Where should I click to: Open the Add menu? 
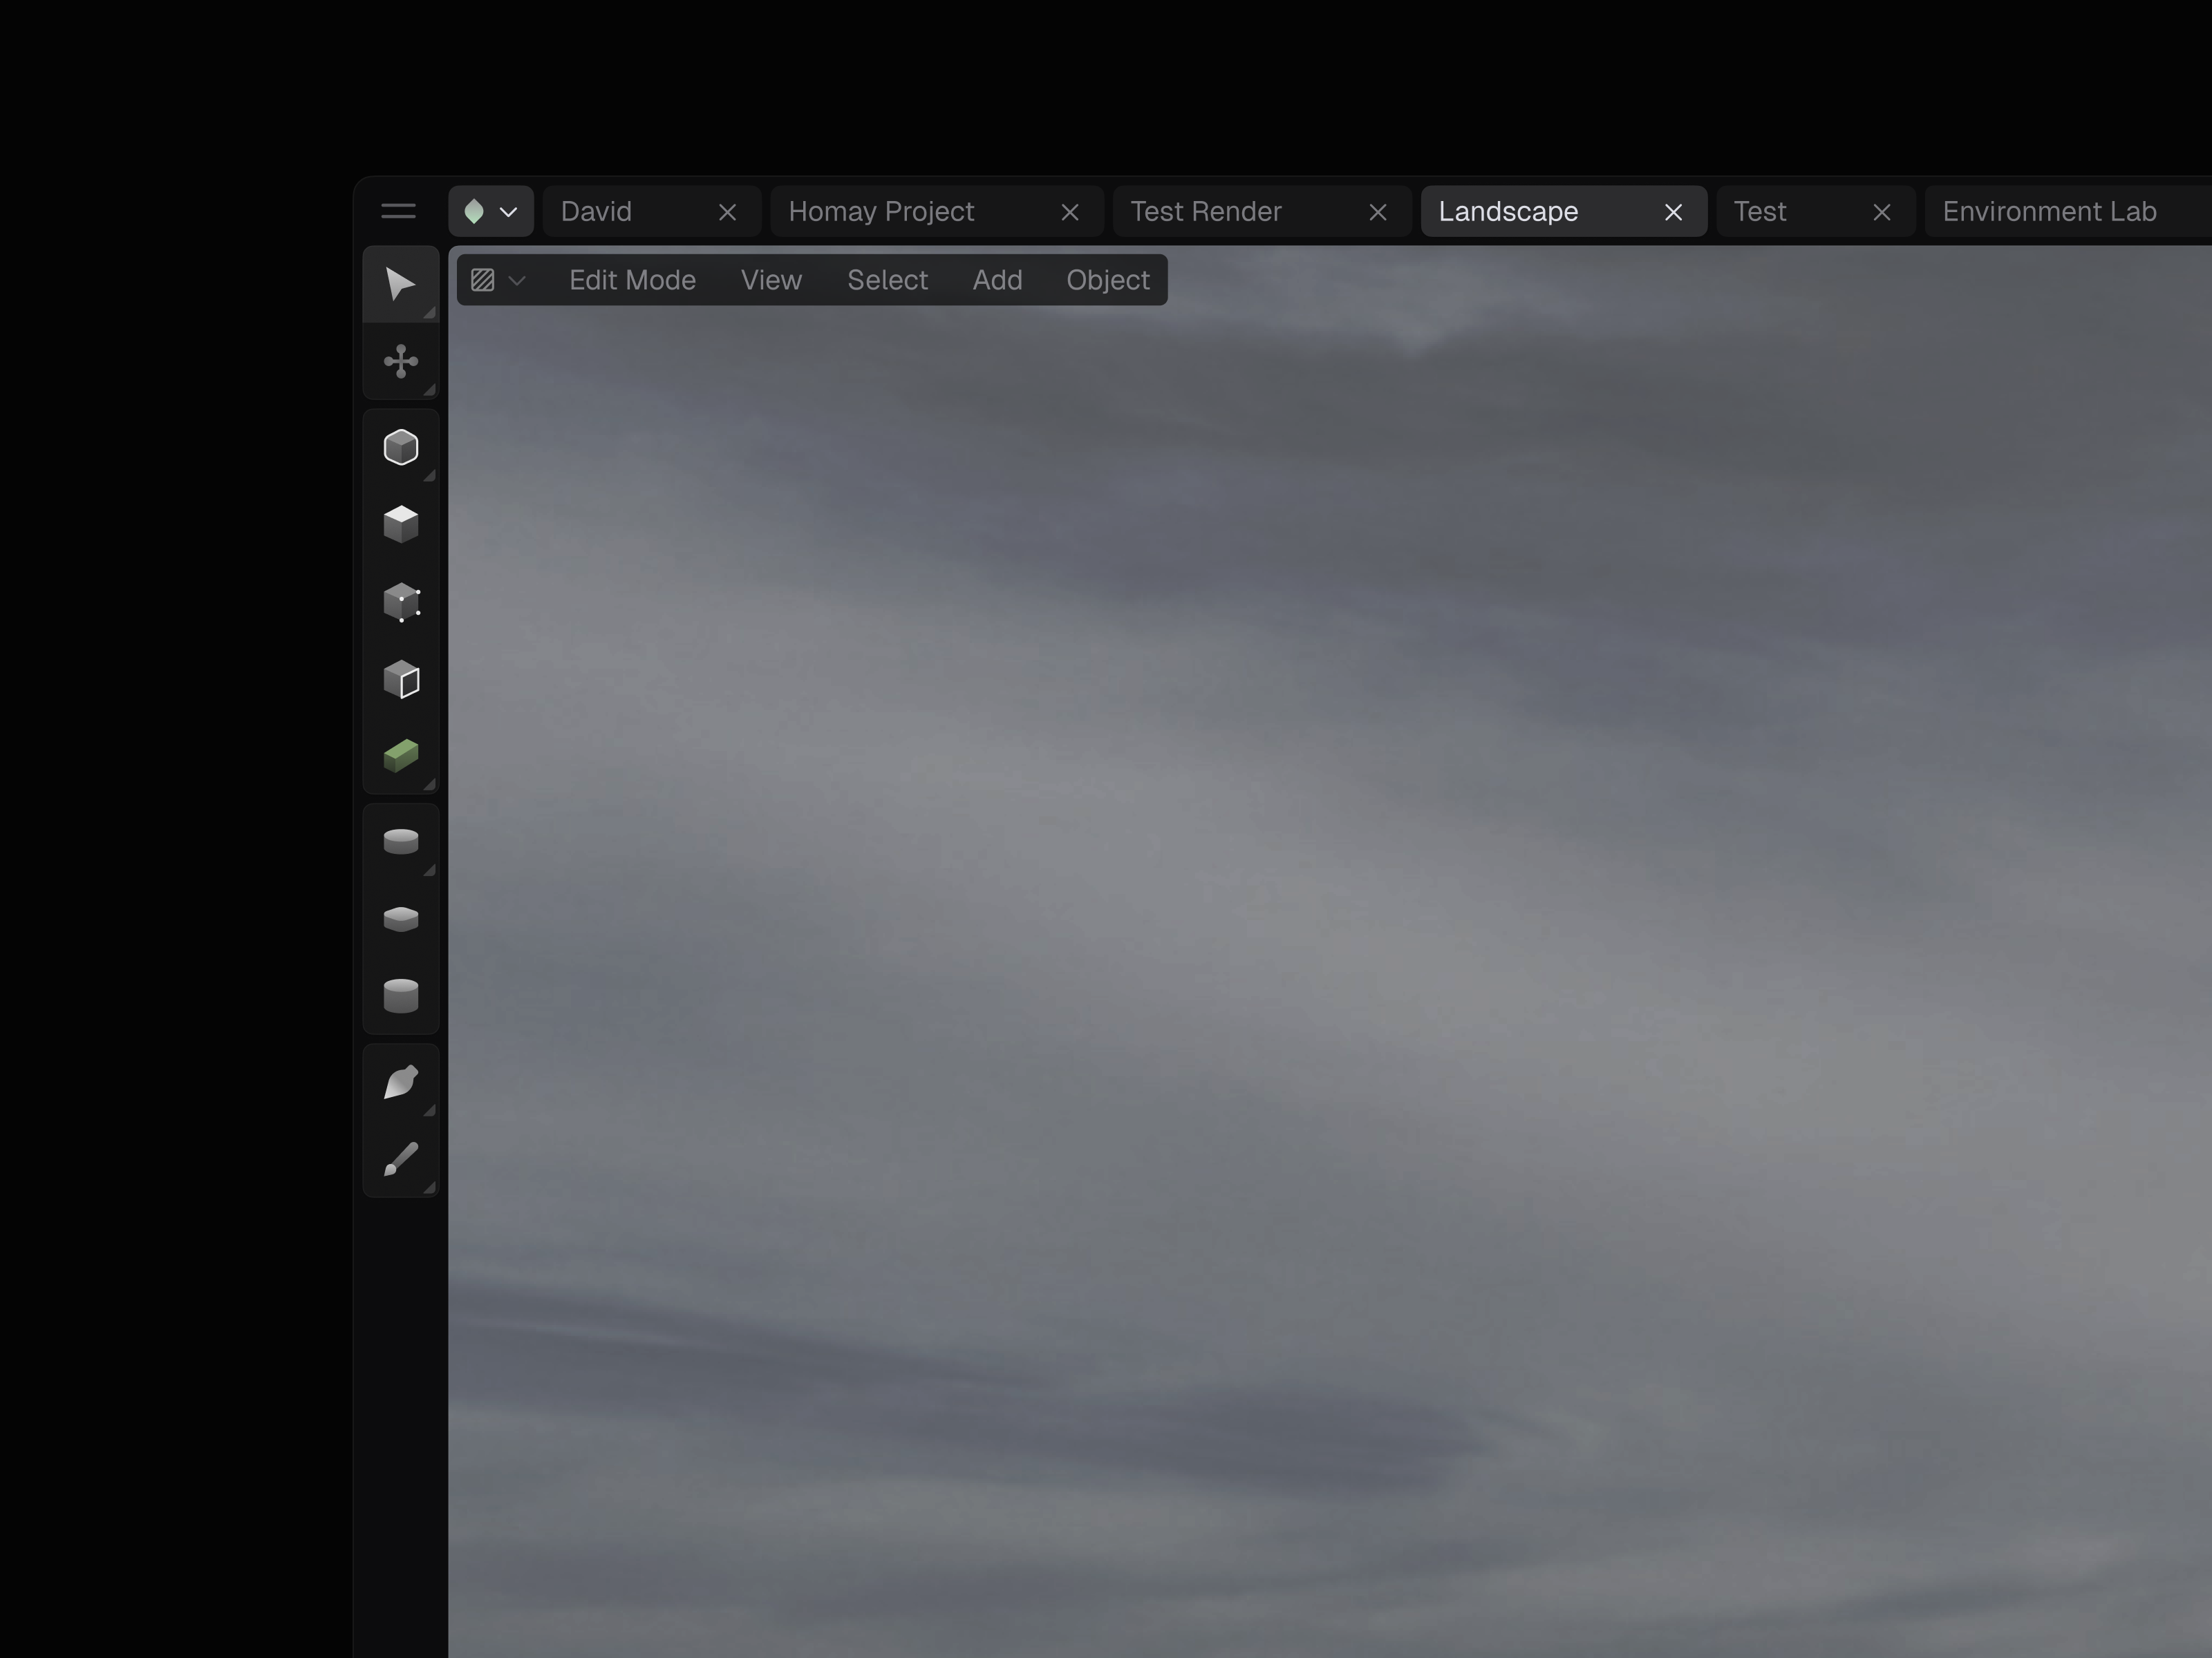pos(997,281)
